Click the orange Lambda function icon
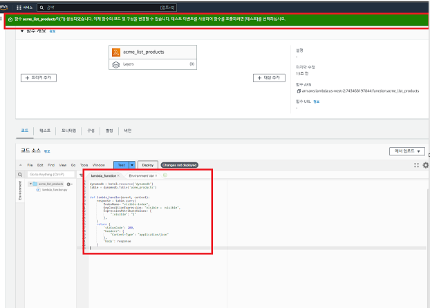Screen dimensions: 430x308 (x=116, y=52)
